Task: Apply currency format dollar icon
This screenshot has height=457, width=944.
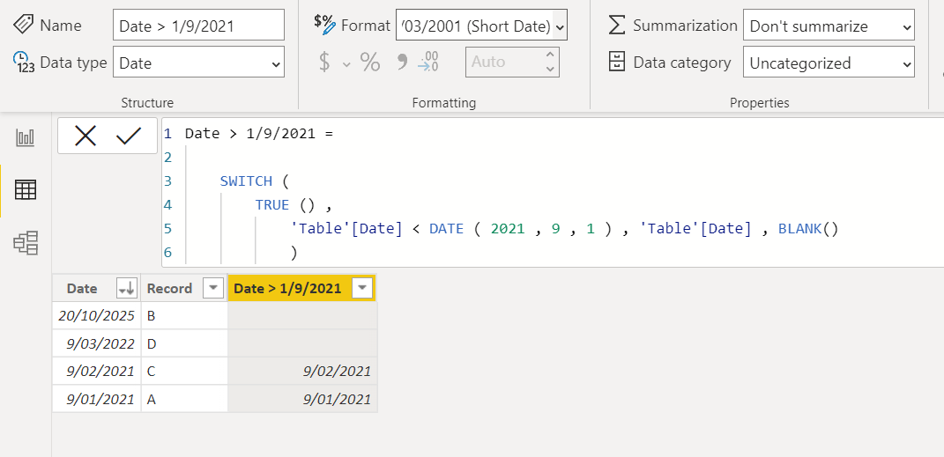Action: point(324,62)
